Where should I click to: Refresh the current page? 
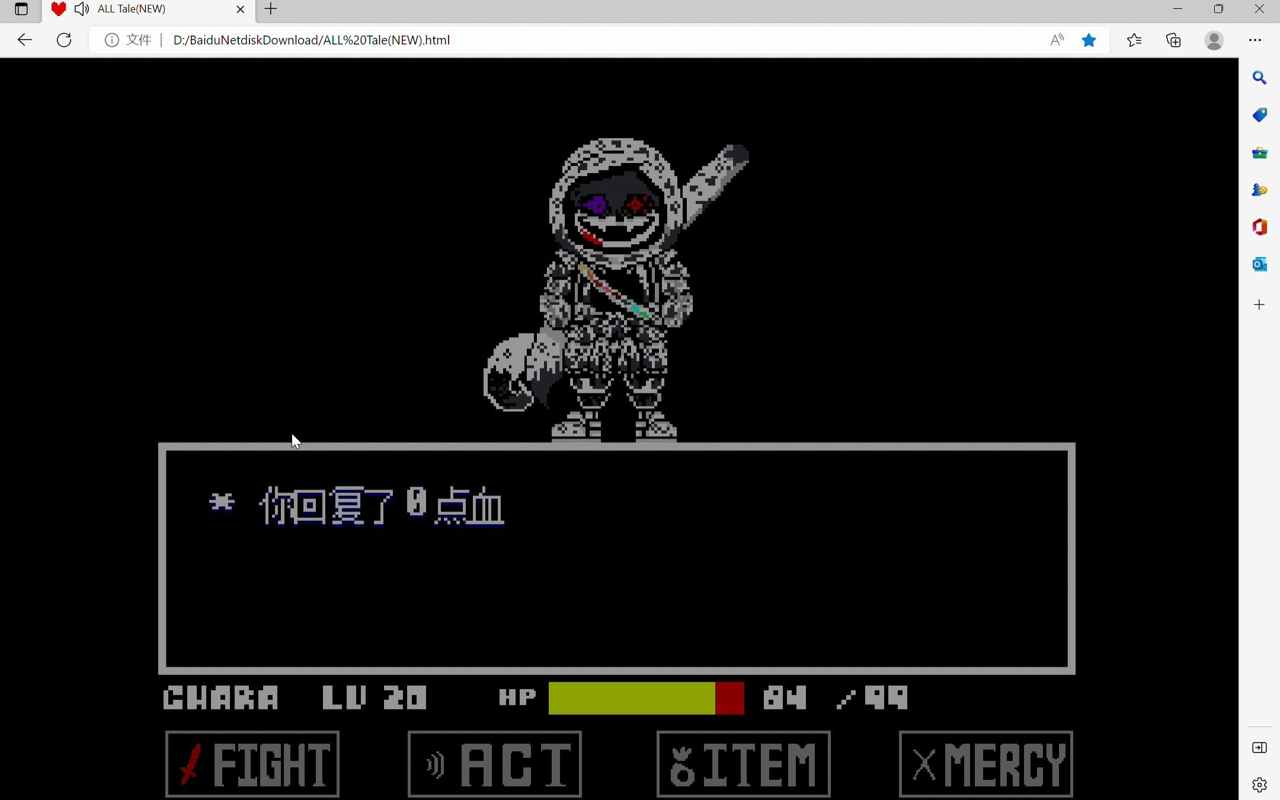point(64,40)
